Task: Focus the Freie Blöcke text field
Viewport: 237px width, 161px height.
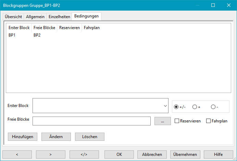Action: [91, 121]
